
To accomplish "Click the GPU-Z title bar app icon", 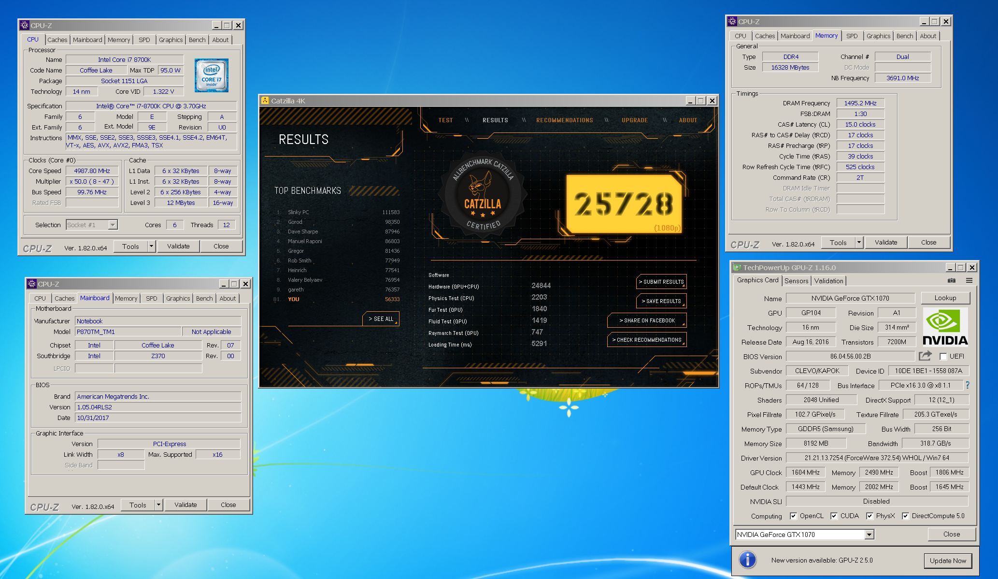I will click(x=737, y=267).
